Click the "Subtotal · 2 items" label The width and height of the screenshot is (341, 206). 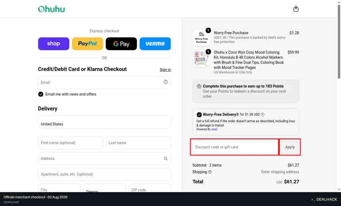[207, 165]
